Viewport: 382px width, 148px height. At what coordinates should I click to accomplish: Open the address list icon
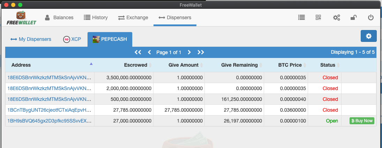coord(302,17)
